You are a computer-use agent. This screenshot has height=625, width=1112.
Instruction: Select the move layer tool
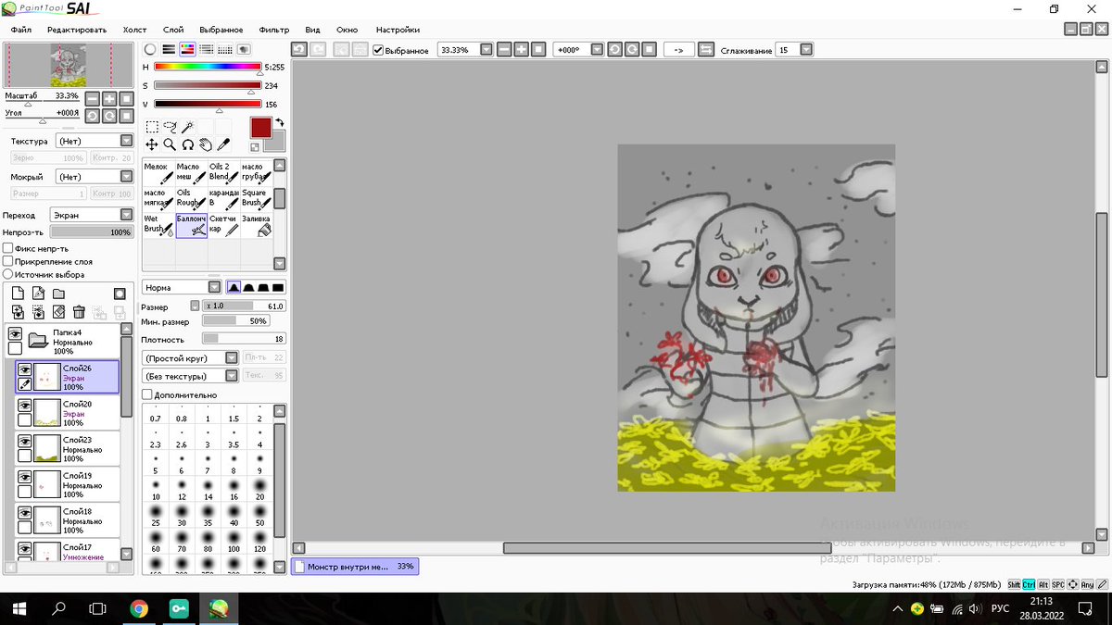tap(152, 144)
